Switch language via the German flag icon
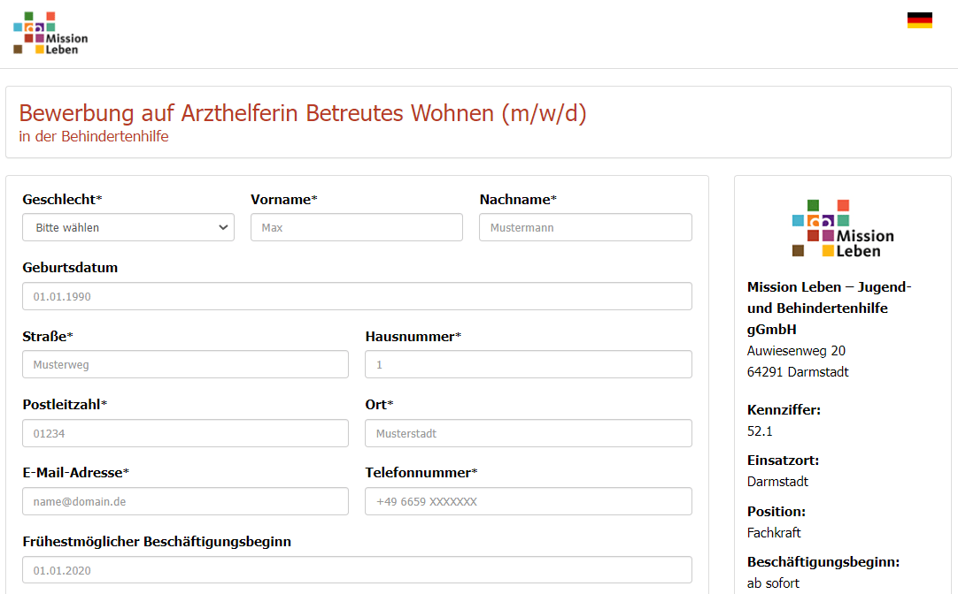Screen dimensions: 958x594 point(919,20)
